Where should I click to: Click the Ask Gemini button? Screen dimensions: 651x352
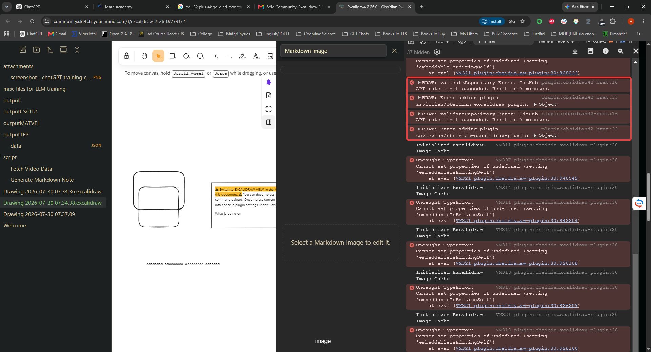tap(580, 7)
